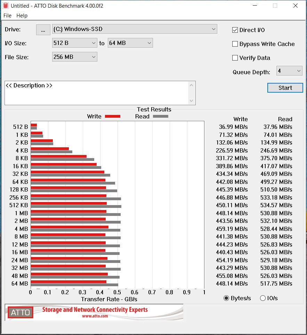Select the IO/s radio button
This screenshot has height=335, width=307.
click(x=263, y=298)
